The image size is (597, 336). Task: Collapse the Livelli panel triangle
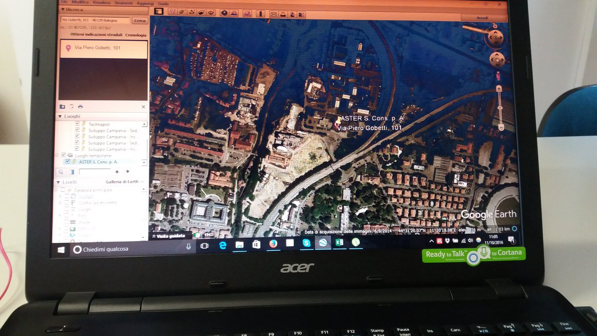[x=58, y=182]
